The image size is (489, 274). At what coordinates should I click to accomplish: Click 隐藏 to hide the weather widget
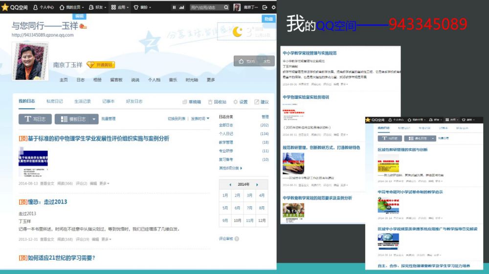click(268, 19)
